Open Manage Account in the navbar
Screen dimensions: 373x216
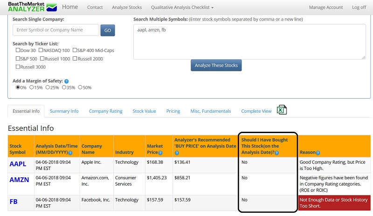[x=326, y=7]
